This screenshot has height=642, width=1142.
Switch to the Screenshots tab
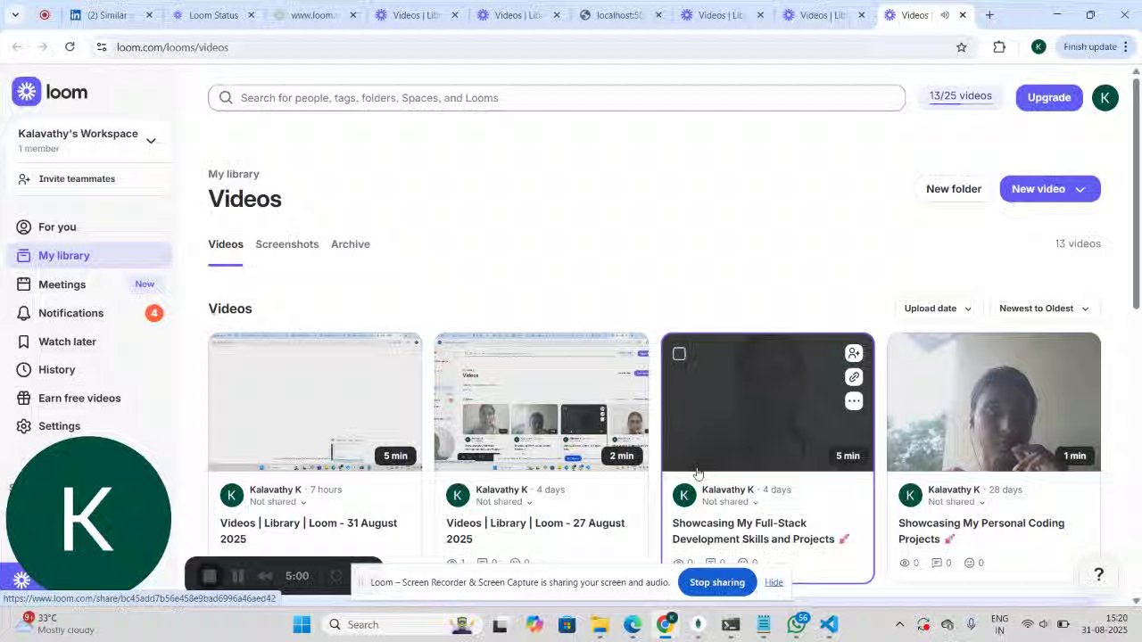pos(287,244)
